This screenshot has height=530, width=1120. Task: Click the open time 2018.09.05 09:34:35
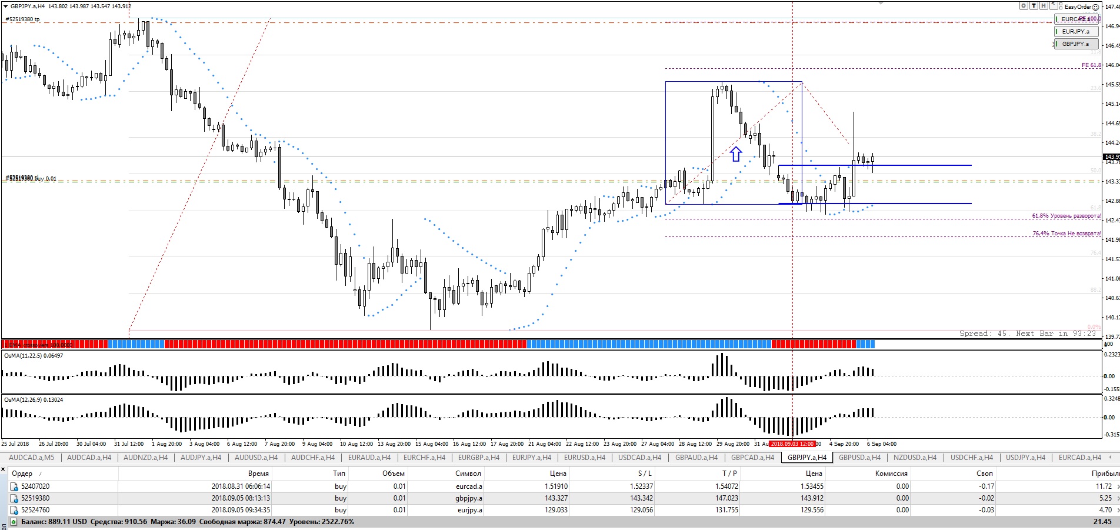click(241, 510)
